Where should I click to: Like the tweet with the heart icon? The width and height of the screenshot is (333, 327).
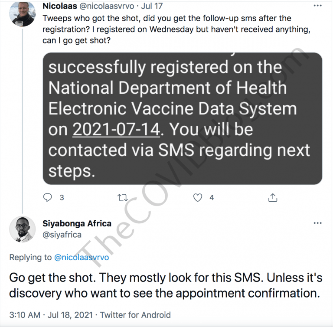point(198,198)
